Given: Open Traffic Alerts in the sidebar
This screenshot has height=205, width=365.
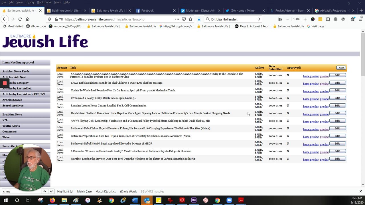Looking at the screenshot, I should tap(25, 126).
